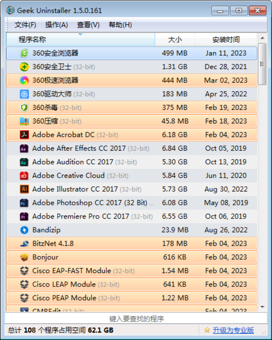Click the 616 KB size cell
This screenshot has height=340, width=272.
[175, 257]
